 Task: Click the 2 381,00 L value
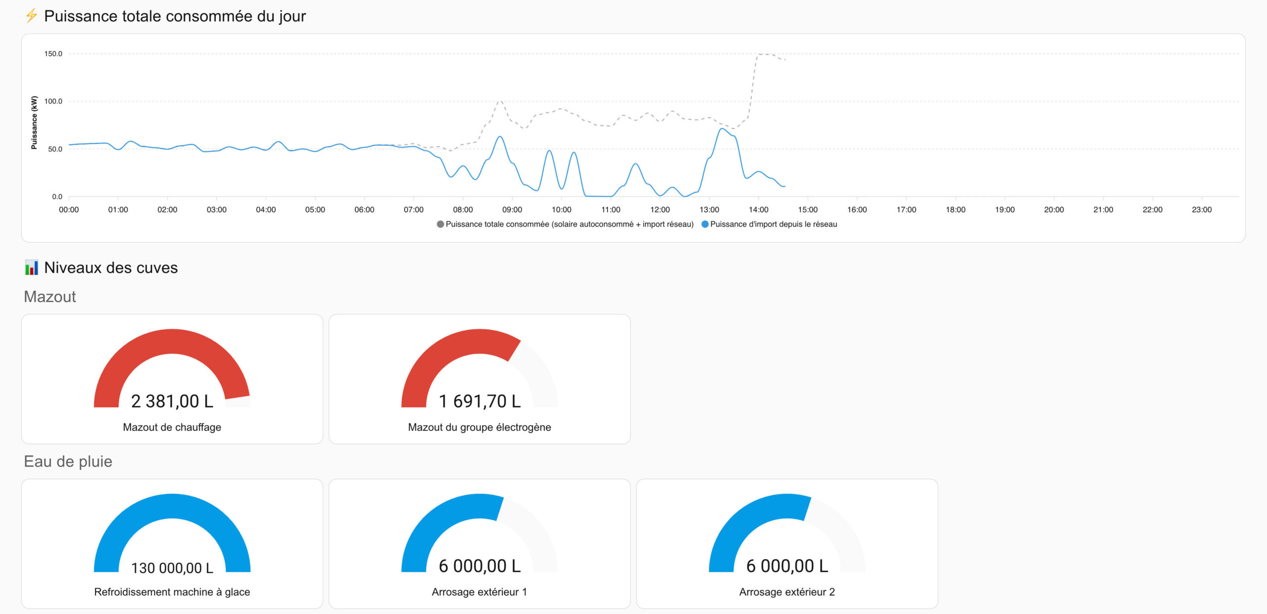click(x=172, y=401)
